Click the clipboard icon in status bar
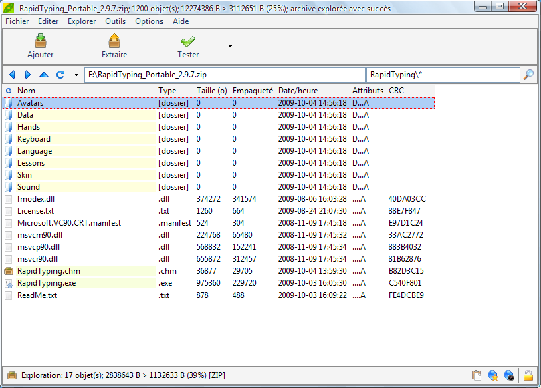This screenshot has width=541, height=388. pos(477,375)
